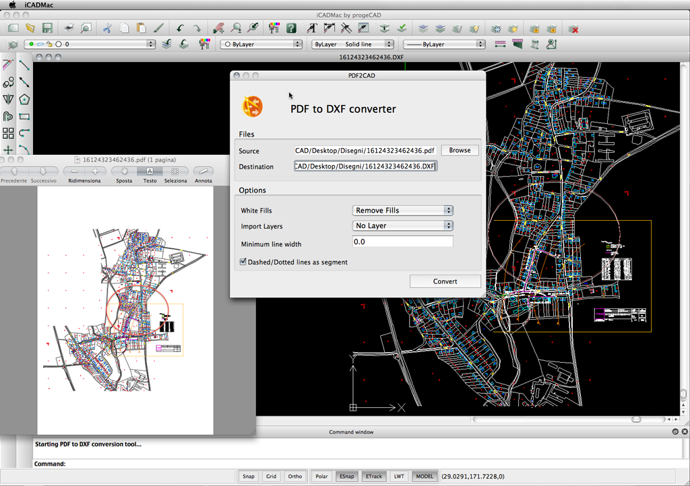Click the Convert button

[445, 281]
